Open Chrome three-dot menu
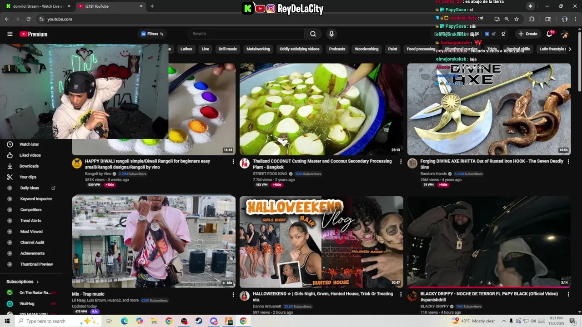The width and height of the screenshot is (582, 327). click(576, 19)
